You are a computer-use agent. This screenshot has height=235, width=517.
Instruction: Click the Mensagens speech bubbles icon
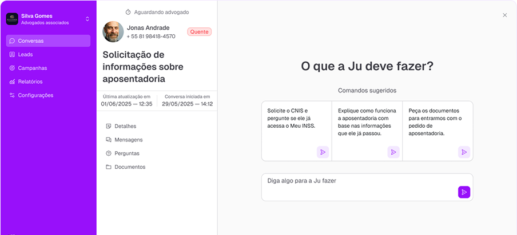[109, 140]
